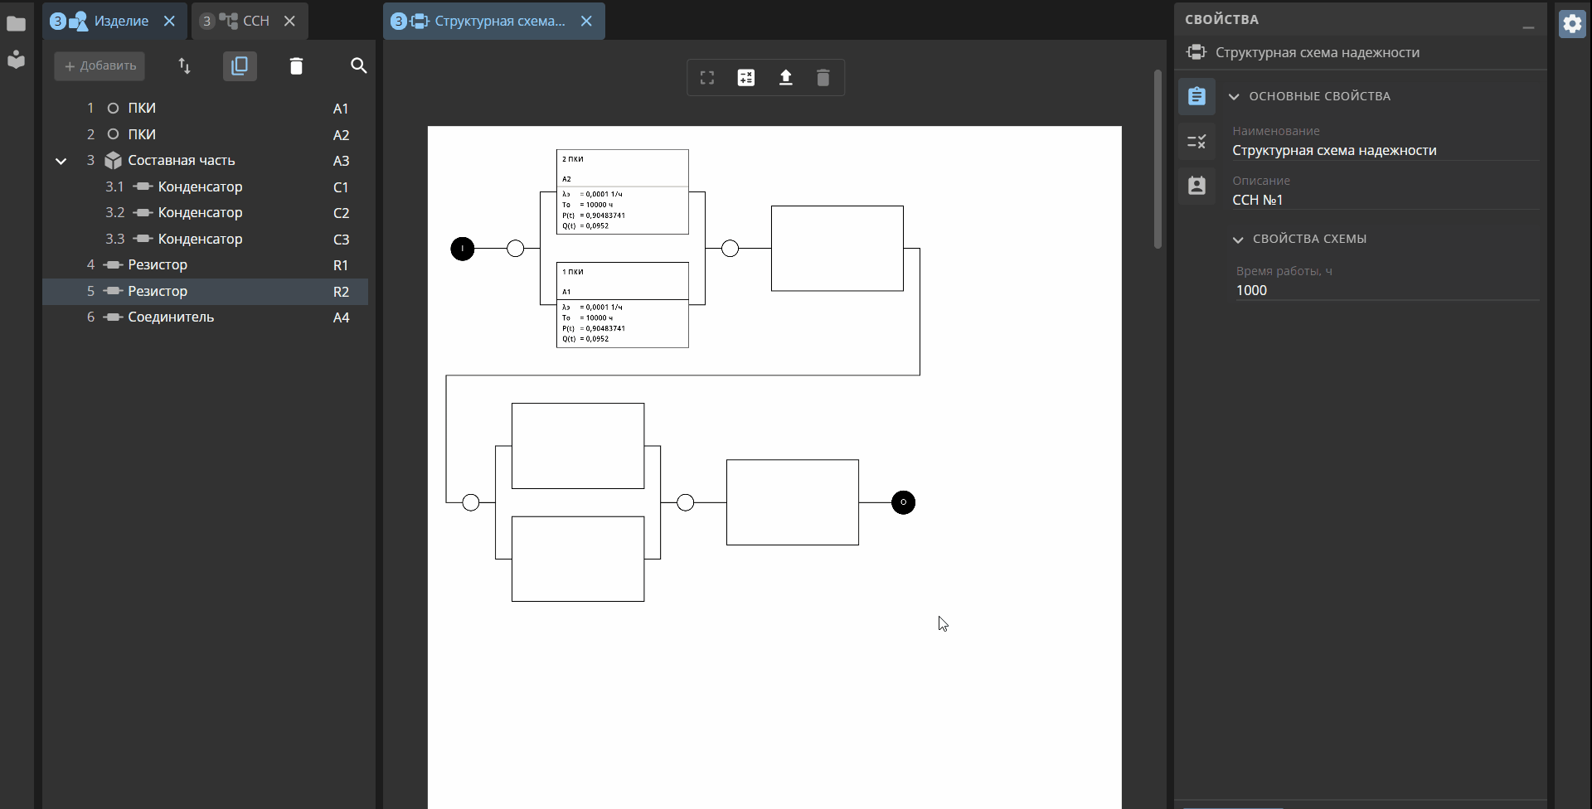Collapse ОСНОВНЫЕ СВОЙСТВА section
The width and height of the screenshot is (1592, 809).
click(1235, 96)
